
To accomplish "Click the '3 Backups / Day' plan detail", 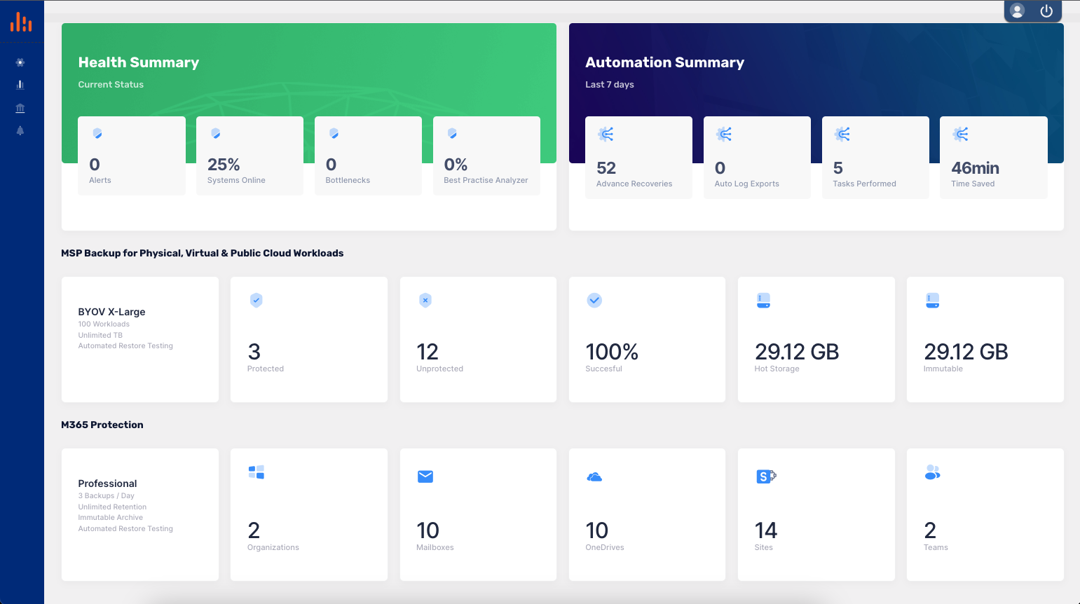I will [106, 496].
